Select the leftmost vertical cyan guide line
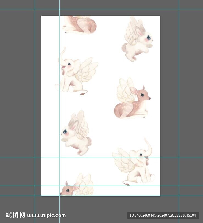This screenshot has width=203, height=223. click(35, 110)
